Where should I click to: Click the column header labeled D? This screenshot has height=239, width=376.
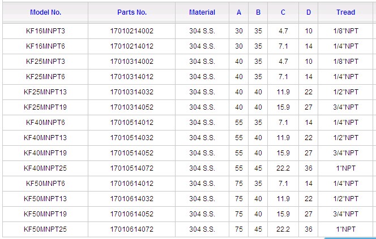309,12
